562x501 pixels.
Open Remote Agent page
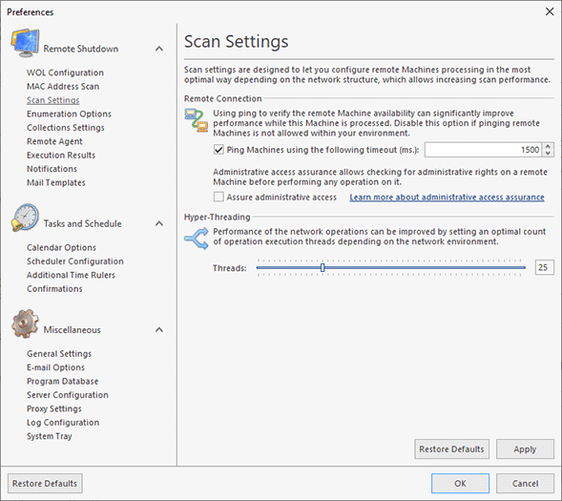coord(54,141)
